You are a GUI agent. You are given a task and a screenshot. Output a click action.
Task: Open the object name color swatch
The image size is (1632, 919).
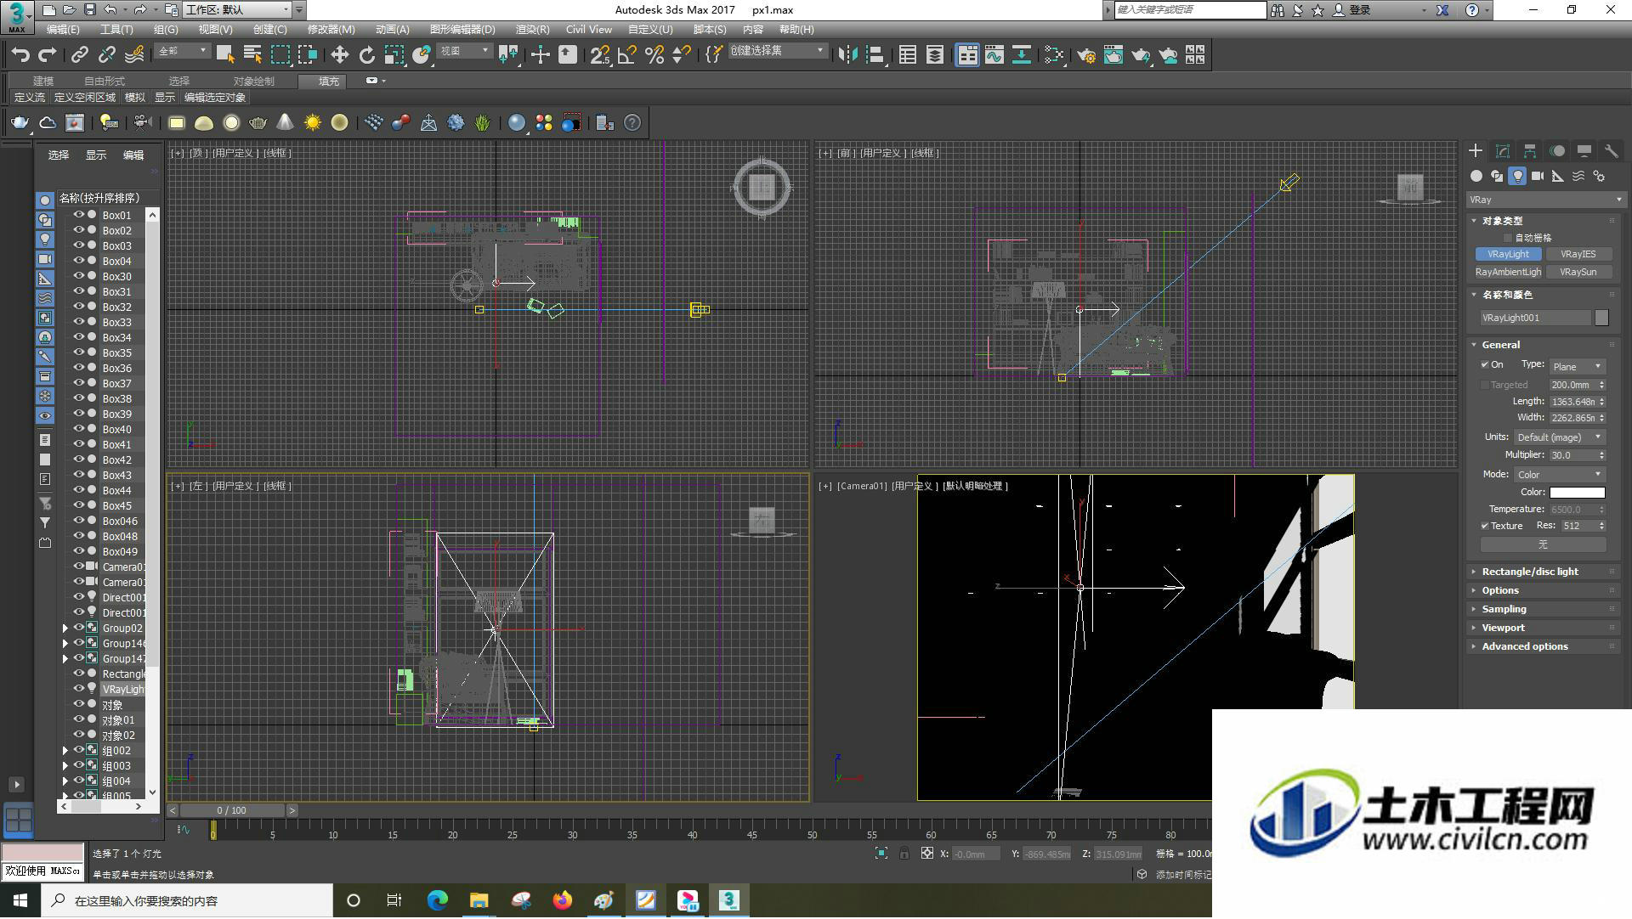coord(1601,318)
